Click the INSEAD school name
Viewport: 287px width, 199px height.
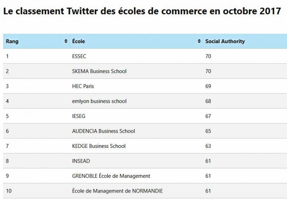(81, 161)
